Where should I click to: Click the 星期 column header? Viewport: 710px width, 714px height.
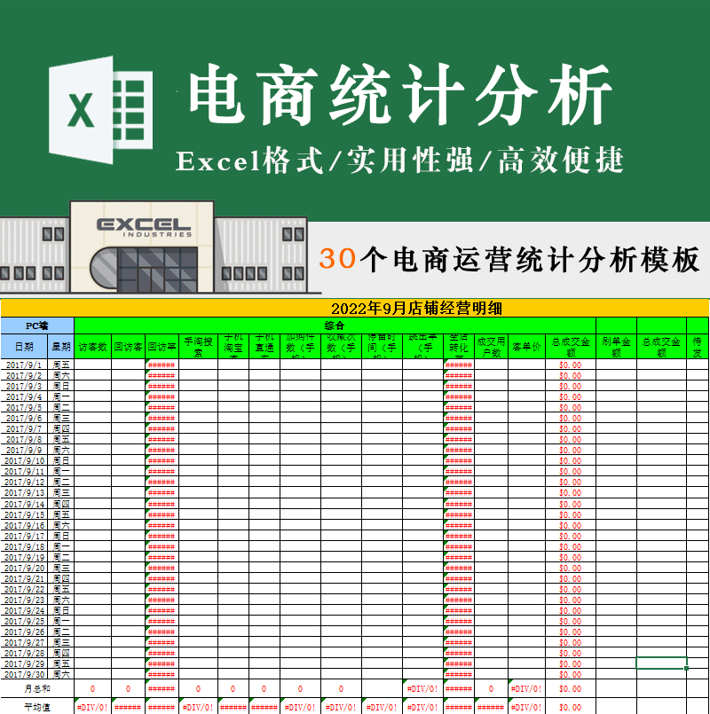(61, 347)
